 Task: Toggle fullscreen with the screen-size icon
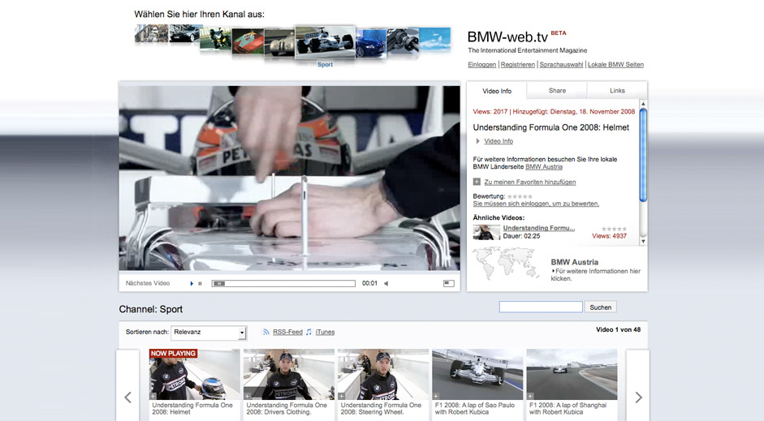pyautogui.click(x=448, y=283)
